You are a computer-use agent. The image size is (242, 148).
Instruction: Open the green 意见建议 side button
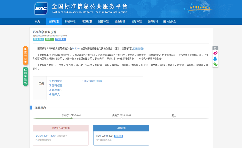tap(26, 76)
